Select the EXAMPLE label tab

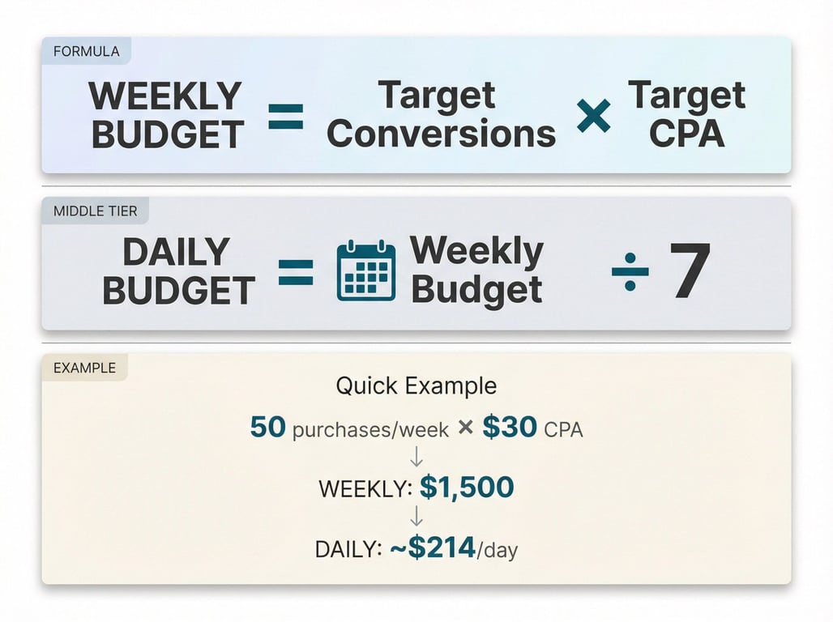coord(84,368)
